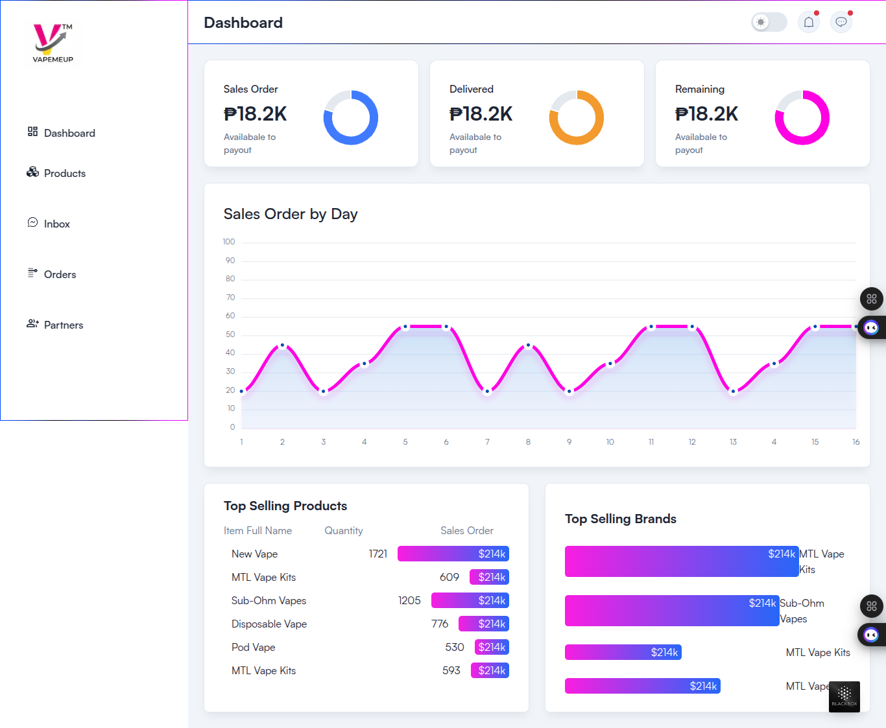The image size is (886, 728).
Task: Select Partners in the sidebar
Action: pos(64,325)
